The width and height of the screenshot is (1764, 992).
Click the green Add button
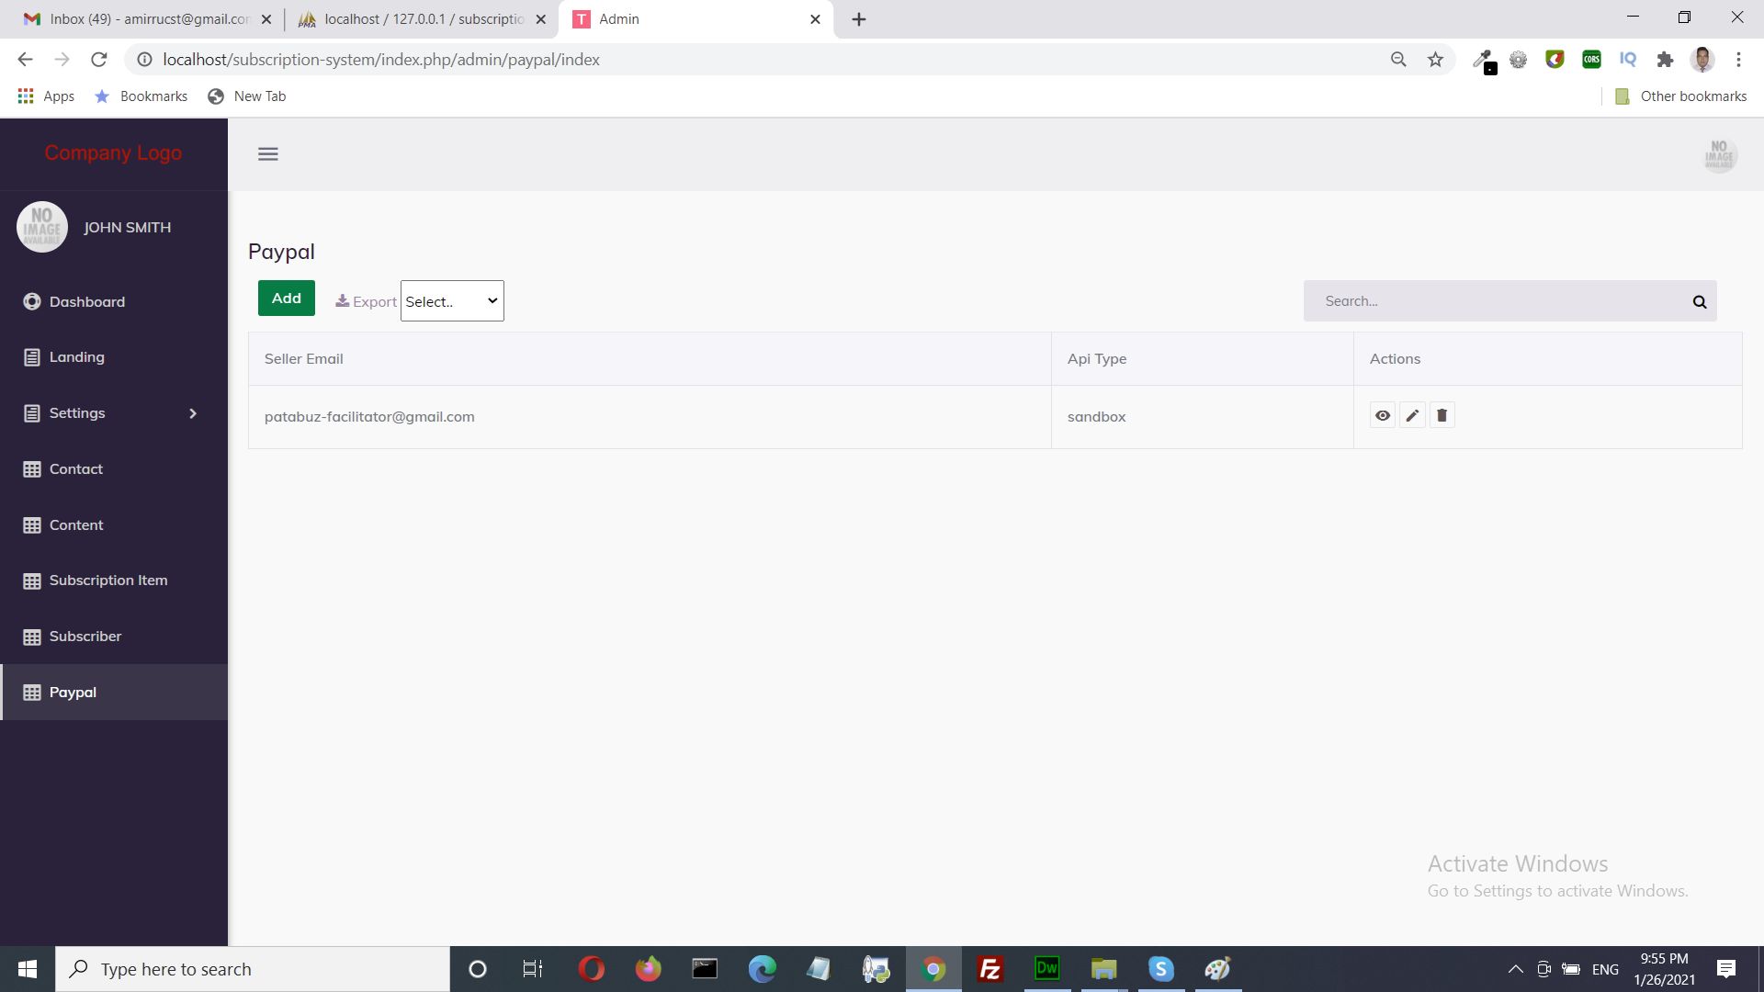(286, 298)
